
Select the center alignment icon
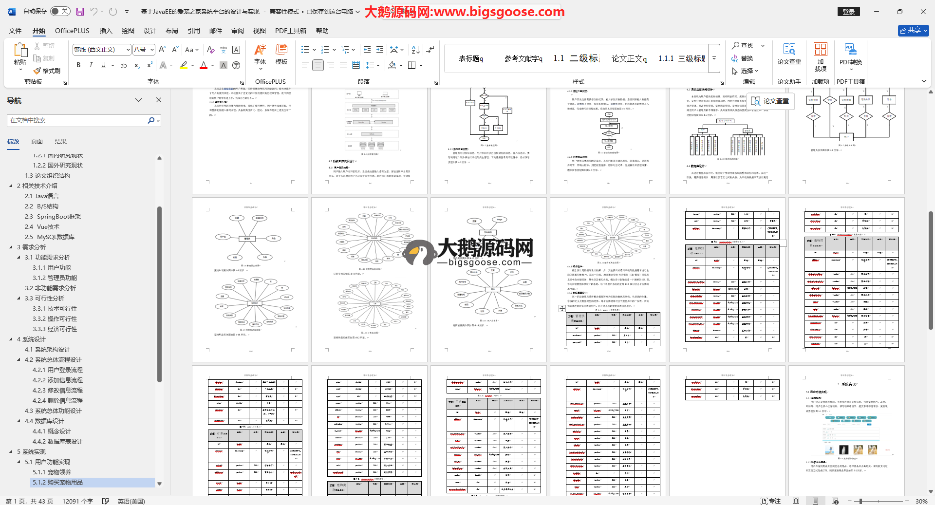point(318,65)
